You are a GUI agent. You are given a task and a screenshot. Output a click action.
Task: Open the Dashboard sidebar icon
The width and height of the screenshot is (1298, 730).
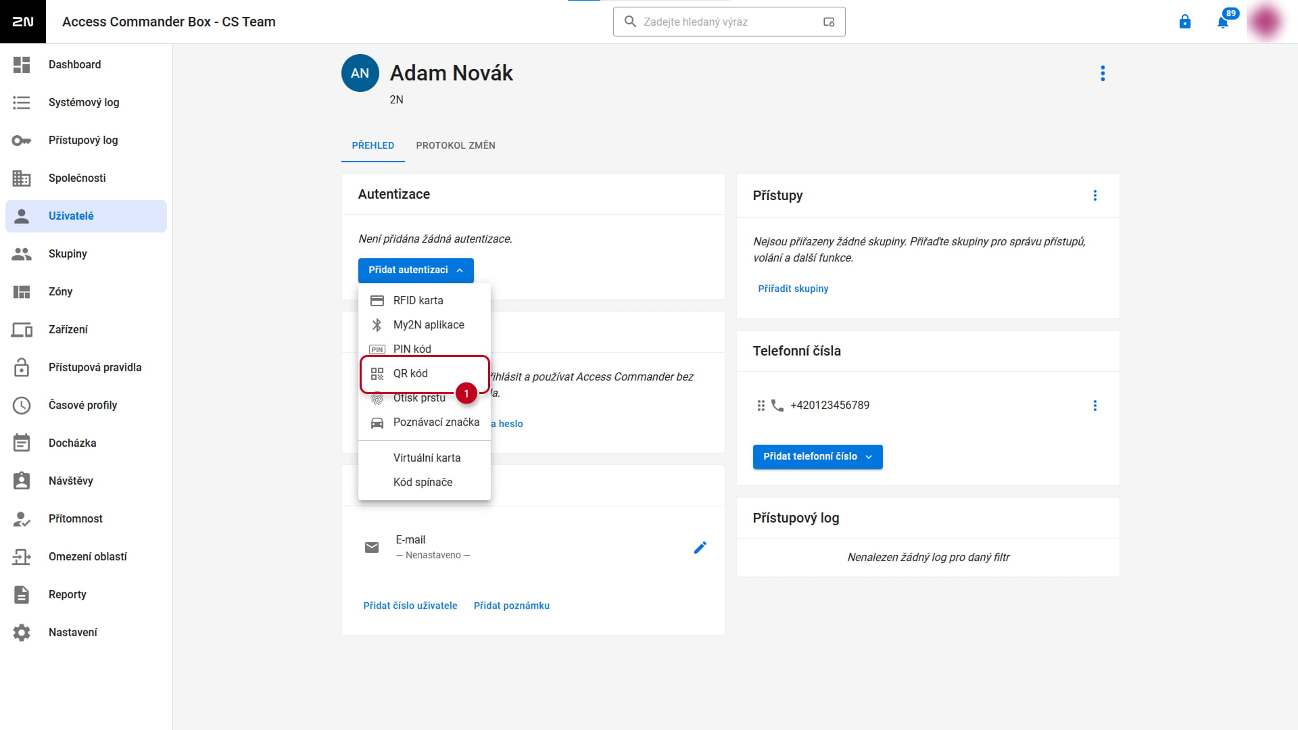22,65
